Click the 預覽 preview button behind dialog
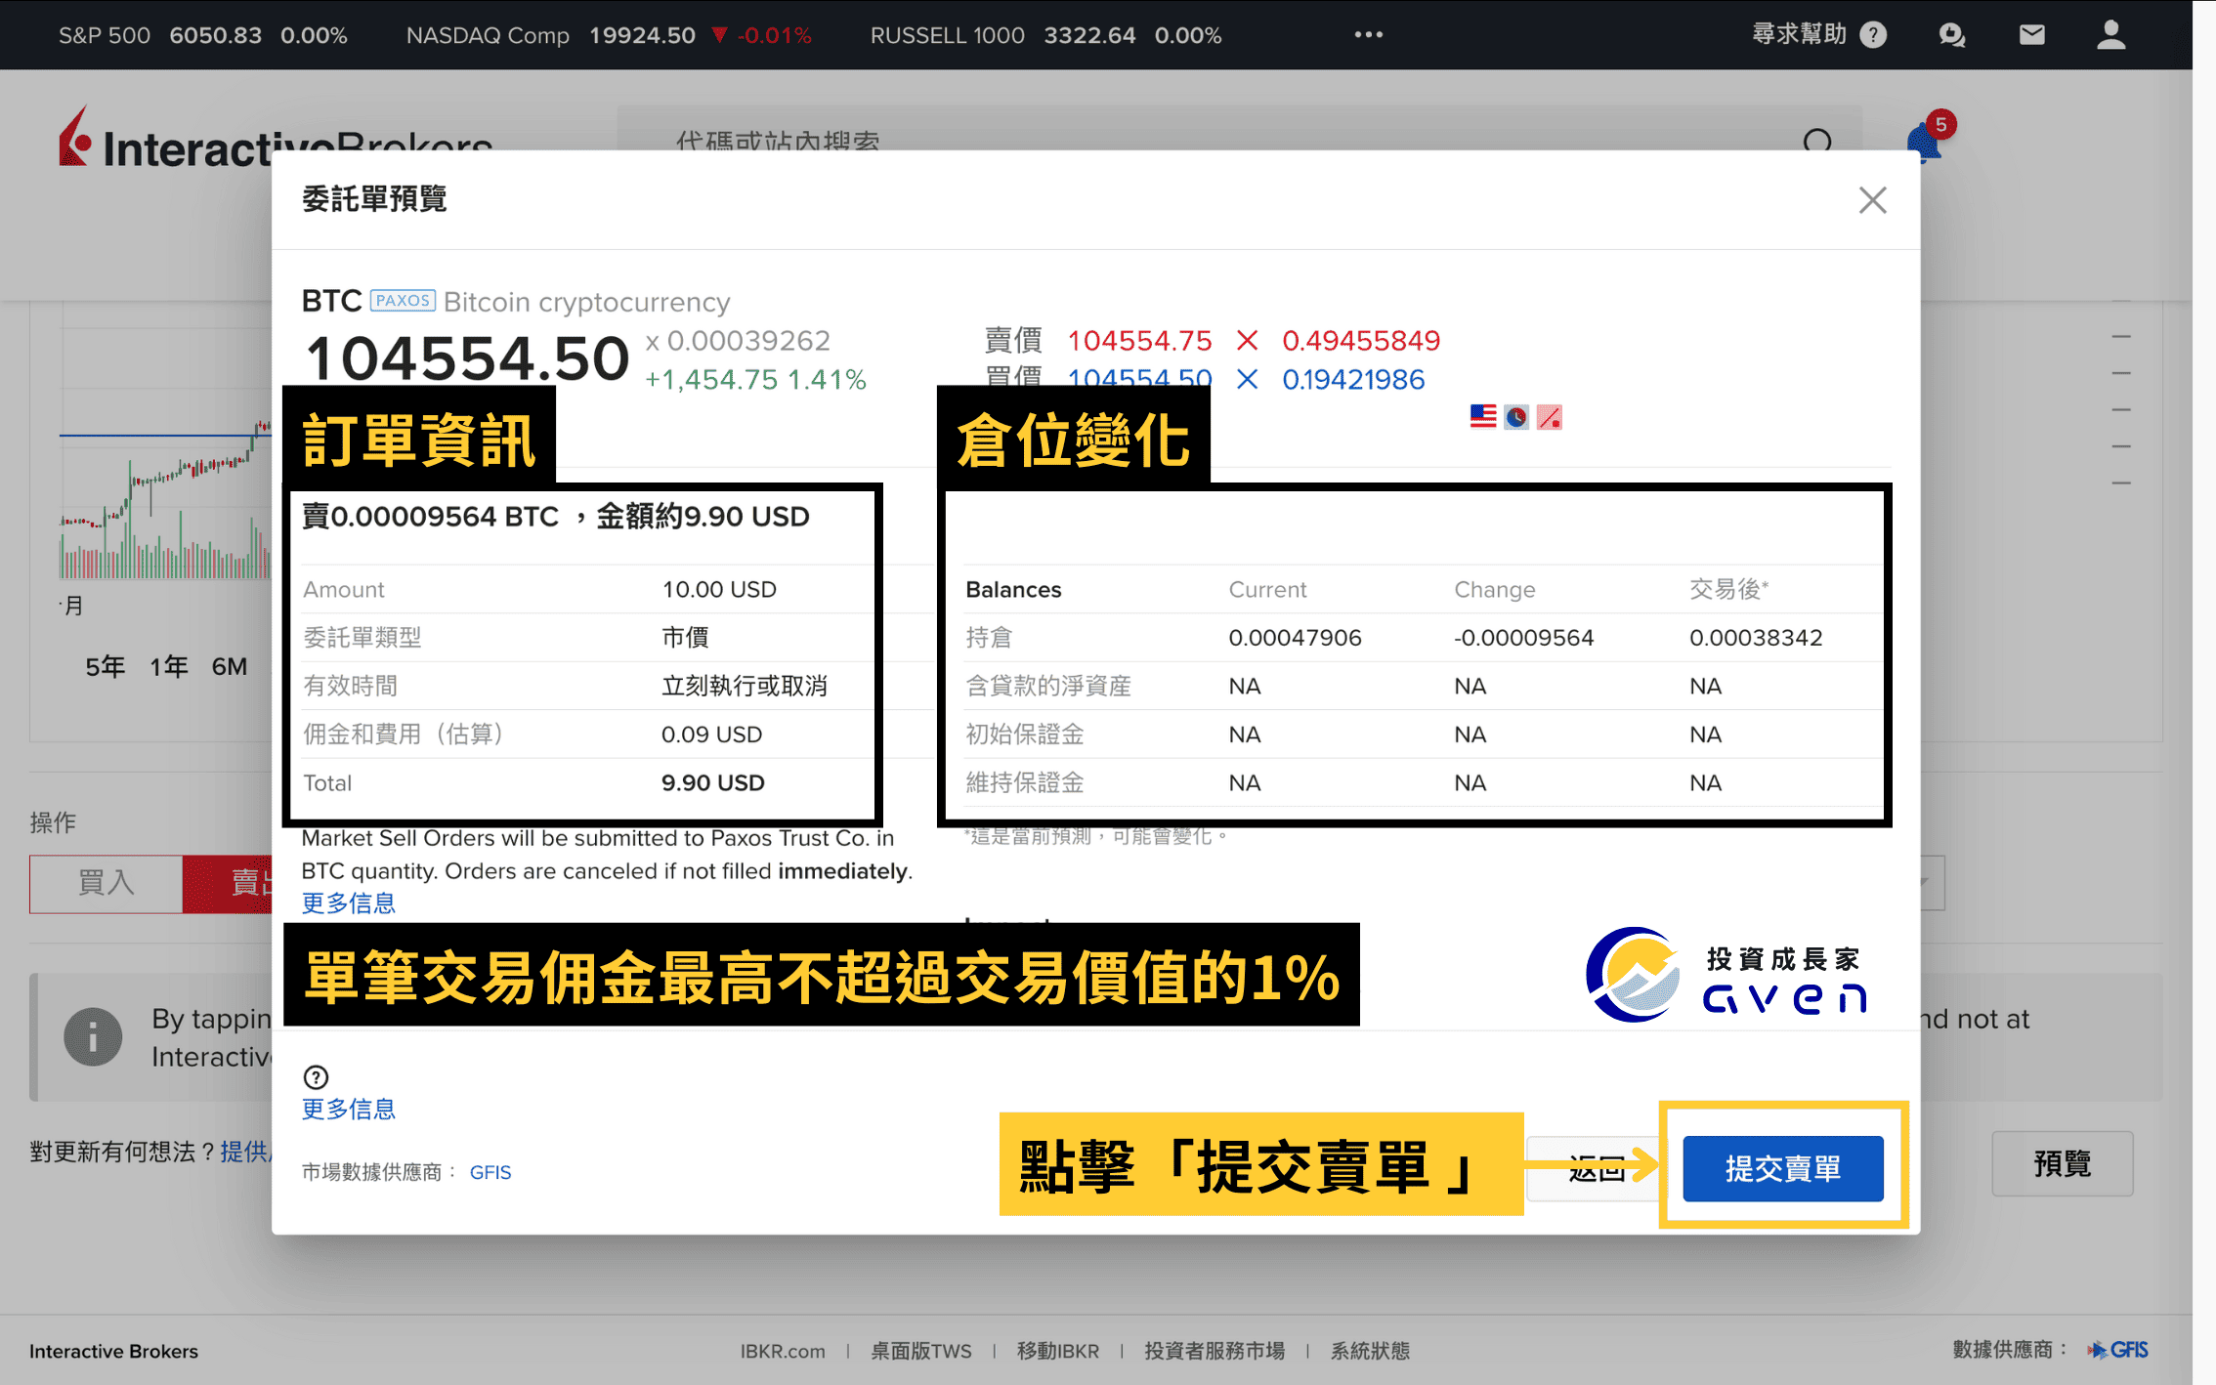The height and width of the screenshot is (1385, 2216). click(x=2063, y=1163)
